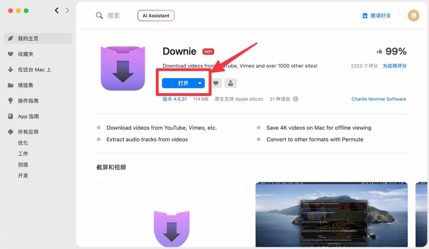Viewport: 429px width, 249px height.
Task: Click the red HOT badge
Action: click(x=208, y=51)
